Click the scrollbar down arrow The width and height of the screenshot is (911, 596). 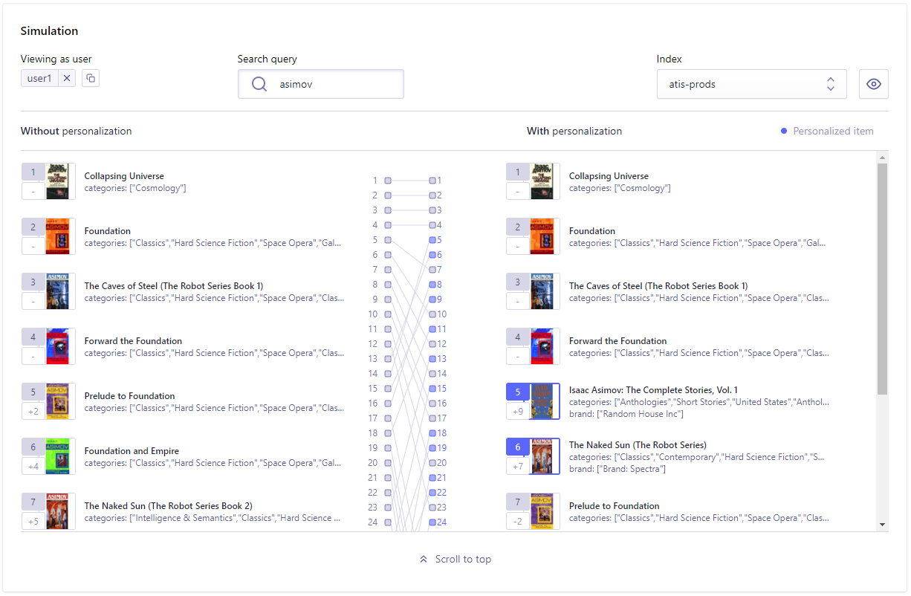pos(882,524)
